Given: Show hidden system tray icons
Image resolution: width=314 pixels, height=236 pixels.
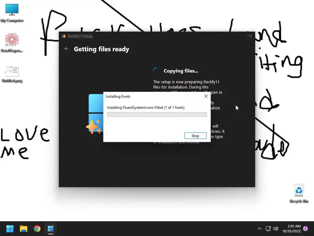Looking at the screenshot, I should (259, 229).
